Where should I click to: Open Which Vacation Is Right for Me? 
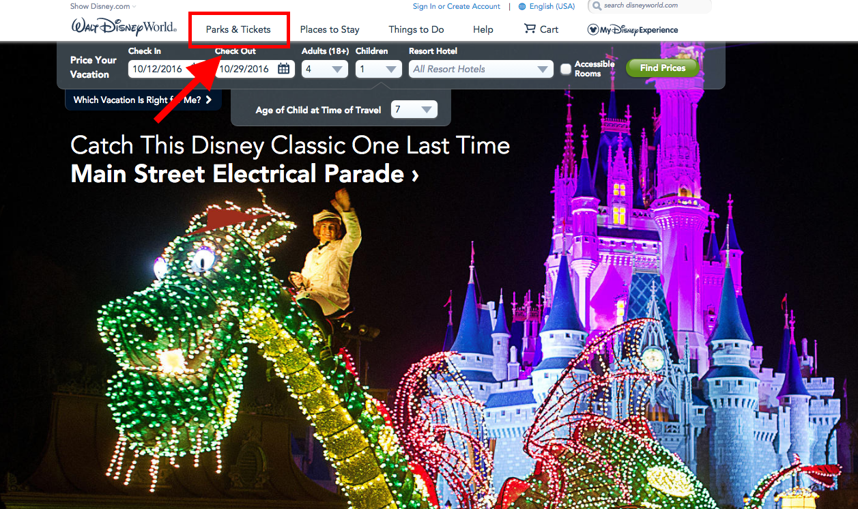pyautogui.click(x=143, y=100)
